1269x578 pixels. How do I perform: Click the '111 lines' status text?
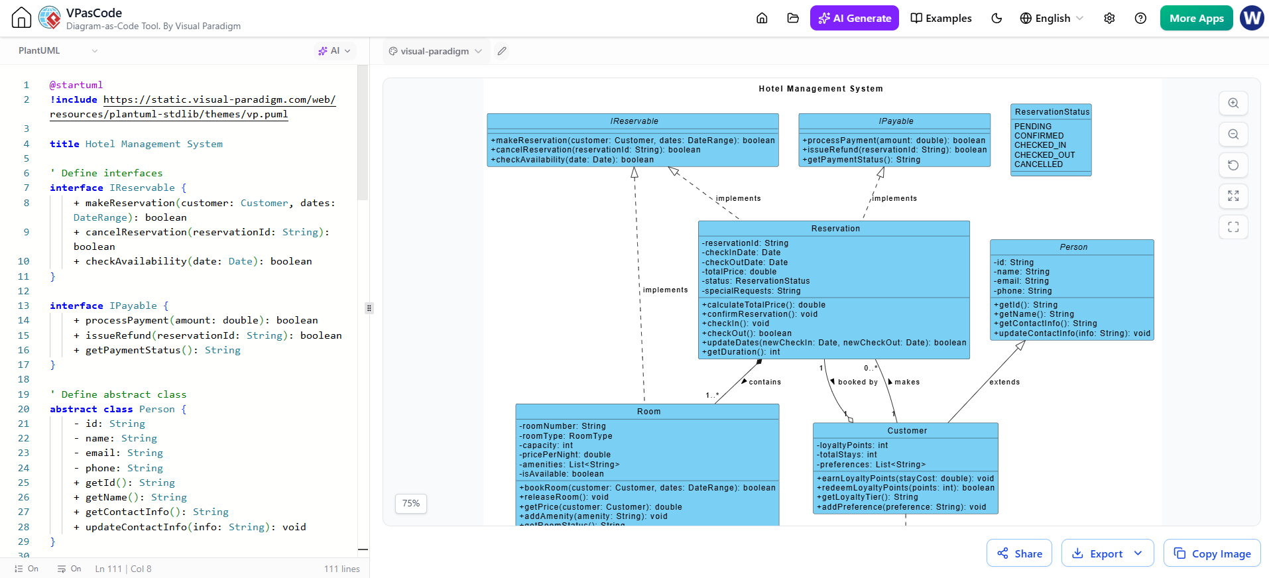pyautogui.click(x=341, y=569)
